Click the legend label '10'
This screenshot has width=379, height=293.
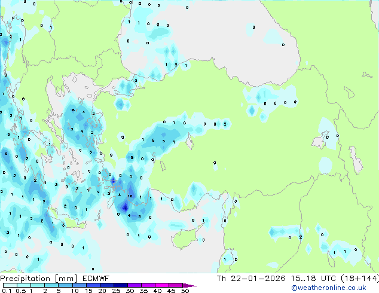[75, 291]
